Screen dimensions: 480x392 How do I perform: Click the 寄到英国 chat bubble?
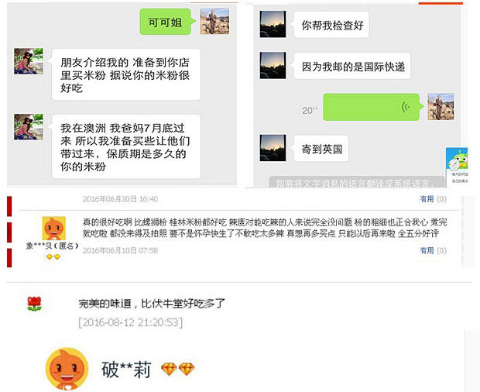tap(321, 149)
